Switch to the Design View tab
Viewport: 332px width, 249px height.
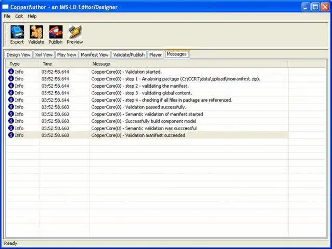click(18, 54)
